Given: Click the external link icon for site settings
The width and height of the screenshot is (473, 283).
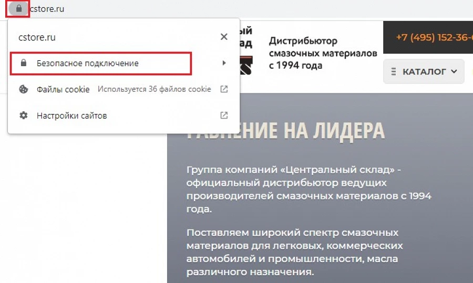Looking at the screenshot, I should [x=224, y=116].
